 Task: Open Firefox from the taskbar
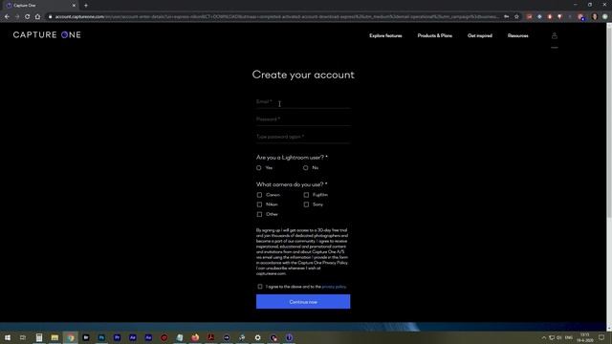[195, 337]
